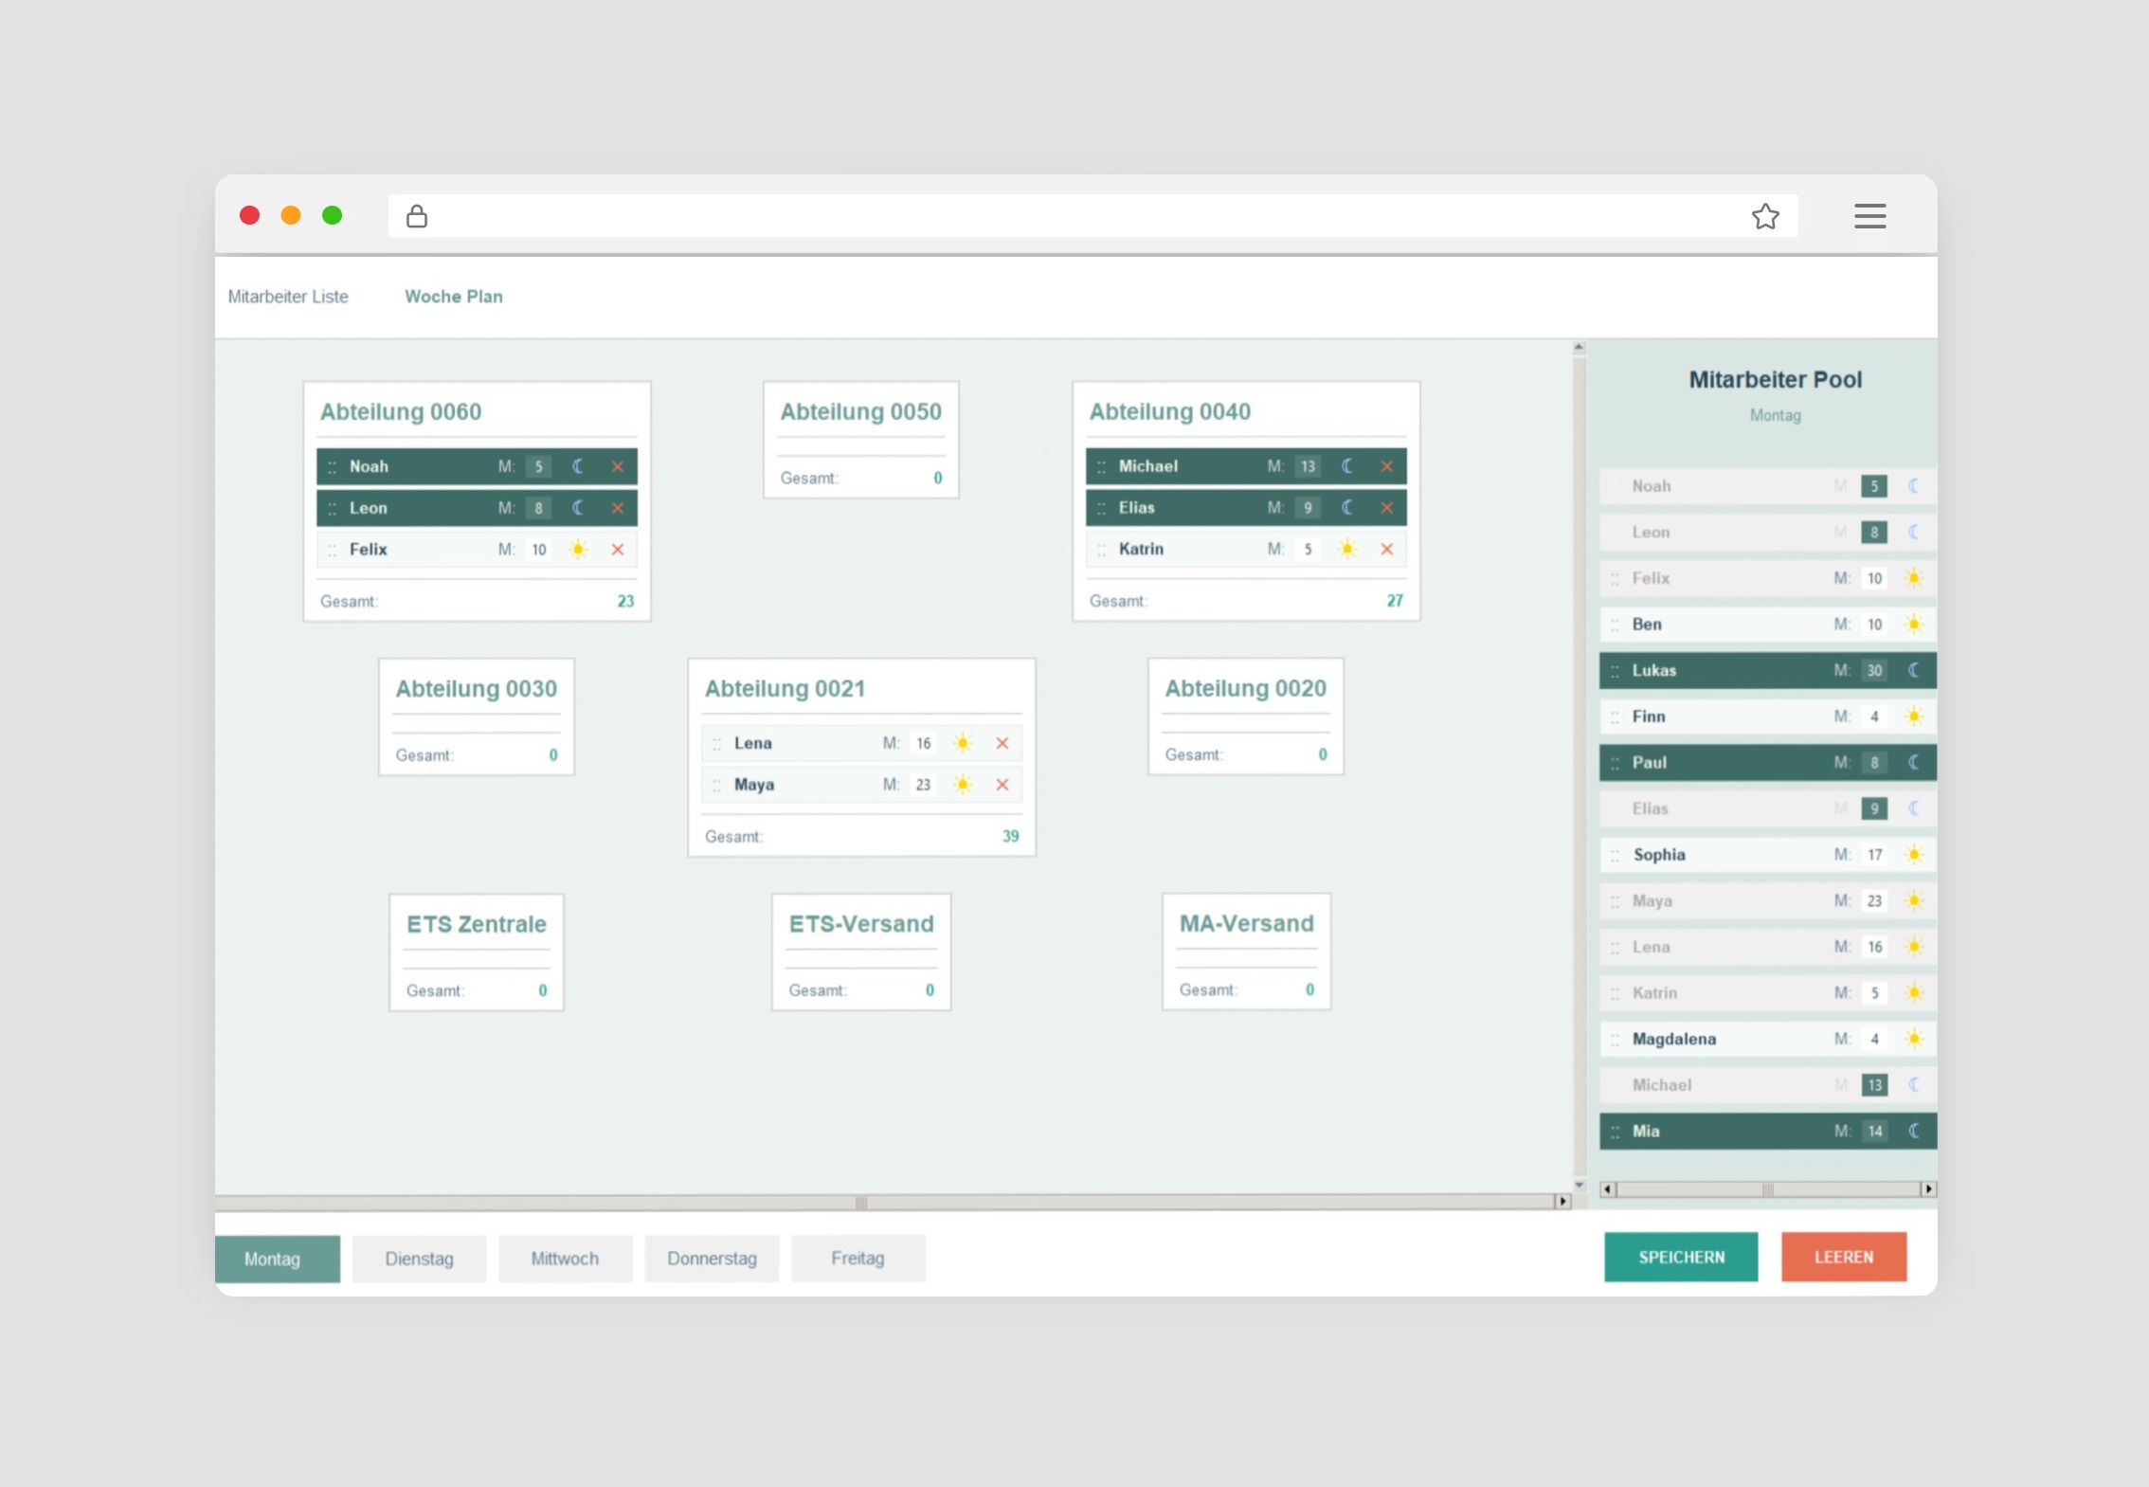Remove Katrin from Abteilung 0040
Viewport: 2149px width, 1487px height.
1387,549
